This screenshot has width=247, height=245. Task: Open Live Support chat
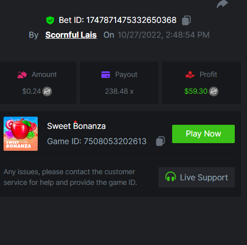pos(197,177)
